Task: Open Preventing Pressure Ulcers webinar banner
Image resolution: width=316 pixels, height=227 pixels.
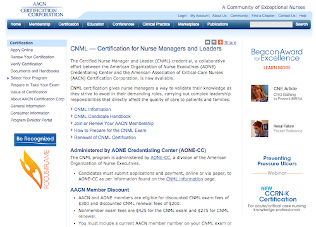Action: click(277, 166)
